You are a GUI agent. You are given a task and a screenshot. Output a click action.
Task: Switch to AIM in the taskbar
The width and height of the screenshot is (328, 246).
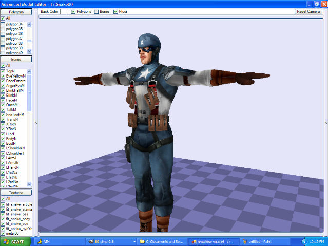click(x=59, y=242)
